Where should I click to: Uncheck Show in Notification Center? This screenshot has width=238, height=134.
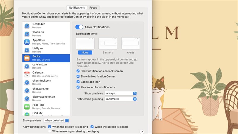coord(78,77)
